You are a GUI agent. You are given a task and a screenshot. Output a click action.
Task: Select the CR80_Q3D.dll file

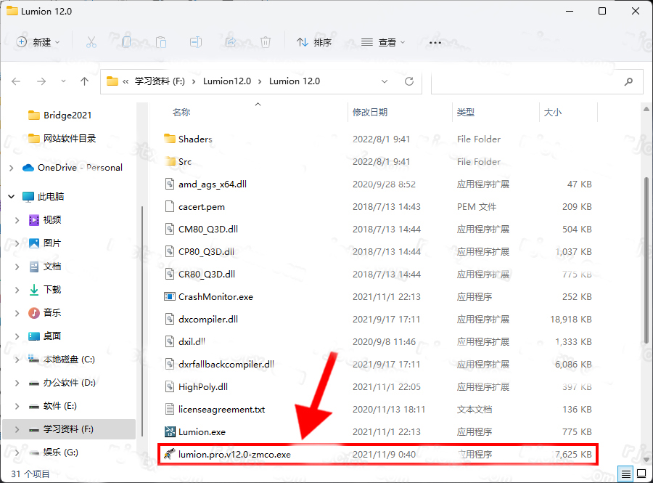207,275
